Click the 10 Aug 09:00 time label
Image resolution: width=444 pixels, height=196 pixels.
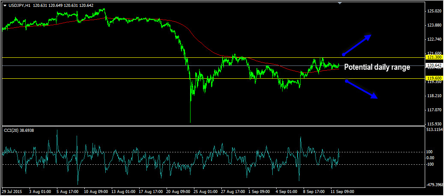click(96, 191)
